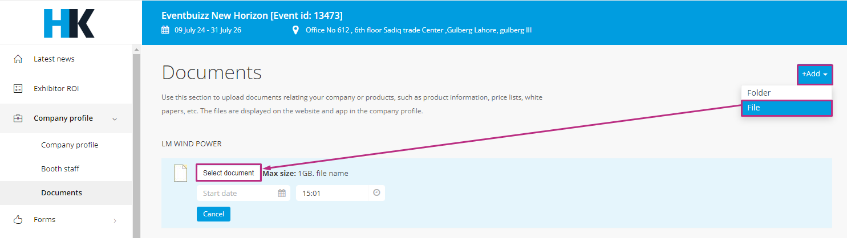
Task: Click the Select document button
Action: pos(229,173)
